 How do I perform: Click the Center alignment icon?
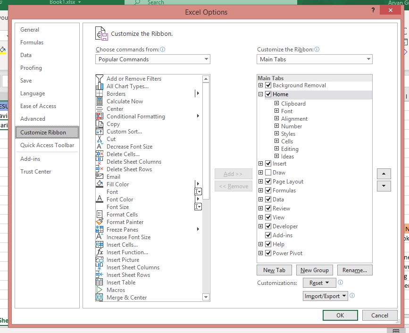[x=100, y=109]
